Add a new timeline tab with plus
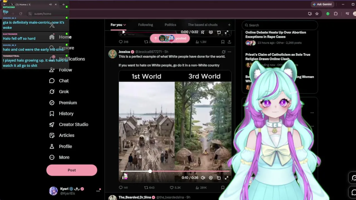 (229, 25)
